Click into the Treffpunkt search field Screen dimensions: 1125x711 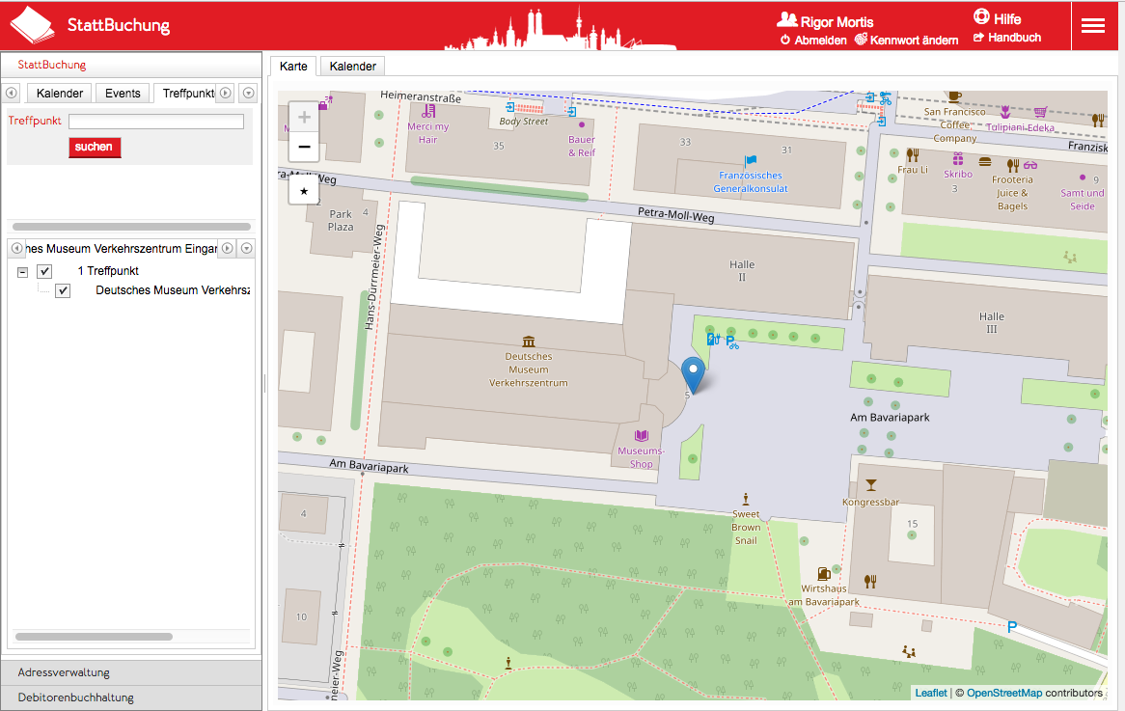156,122
